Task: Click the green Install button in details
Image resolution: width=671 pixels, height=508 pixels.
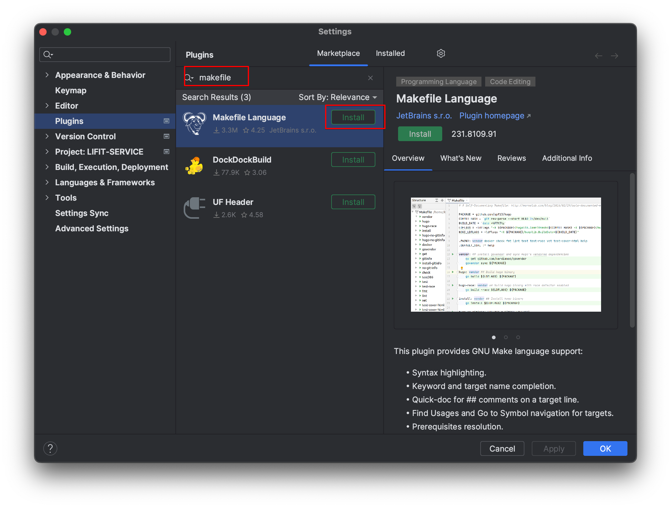Action: point(420,134)
